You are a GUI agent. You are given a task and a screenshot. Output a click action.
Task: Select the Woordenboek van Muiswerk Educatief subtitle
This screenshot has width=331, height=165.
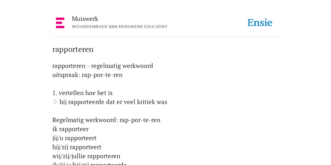point(120,27)
